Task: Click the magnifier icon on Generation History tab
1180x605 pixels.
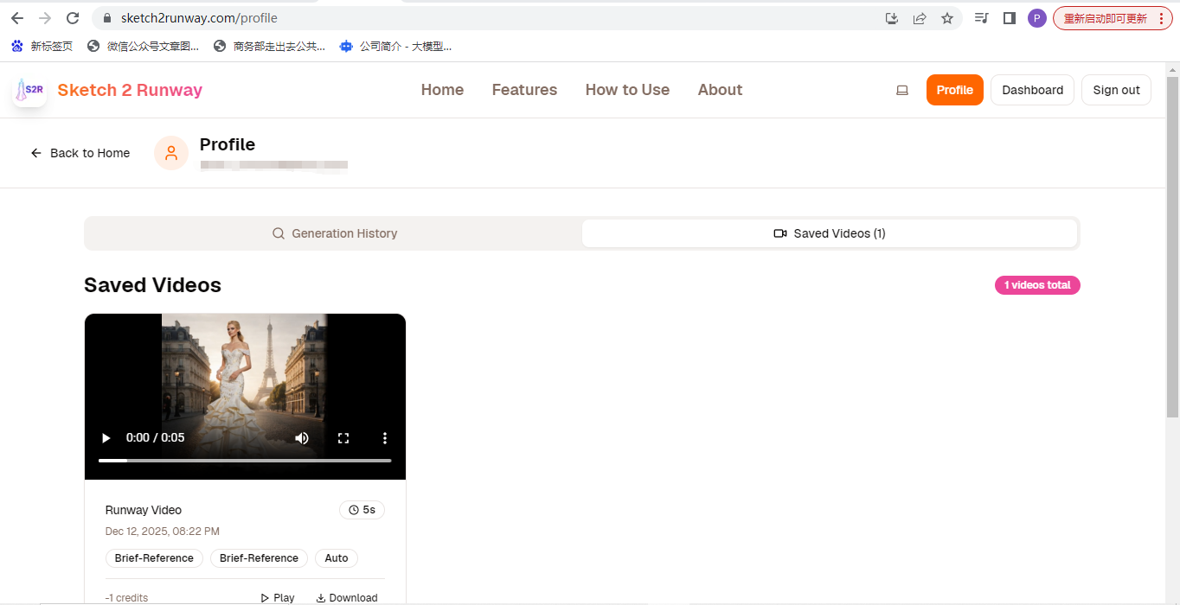Action: click(278, 233)
